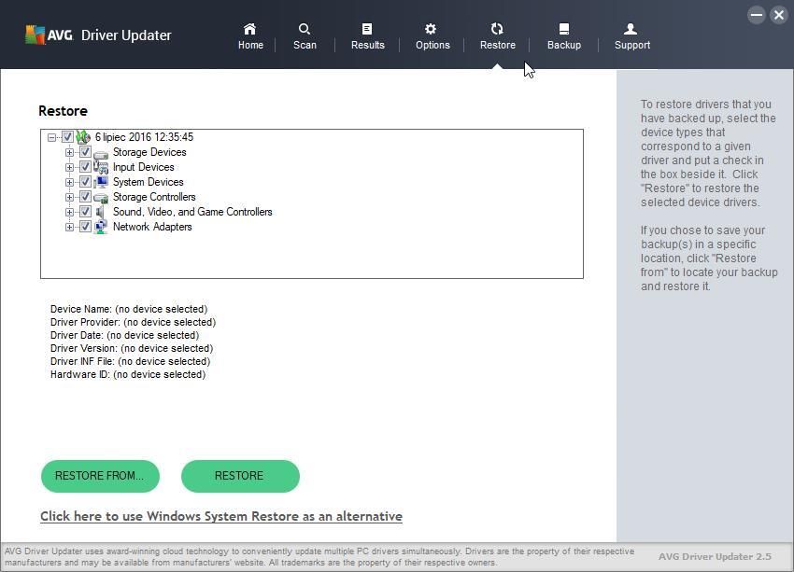Click the Input Devices icon
The image size is (794, 572).
(x=101, y=167)
